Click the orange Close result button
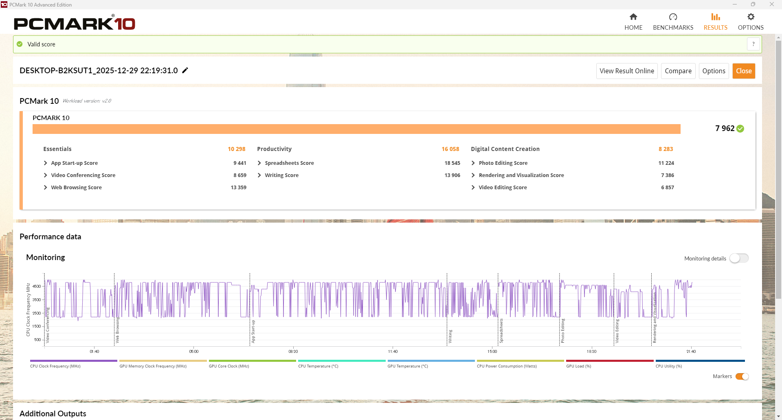 [x=743, y=71]
